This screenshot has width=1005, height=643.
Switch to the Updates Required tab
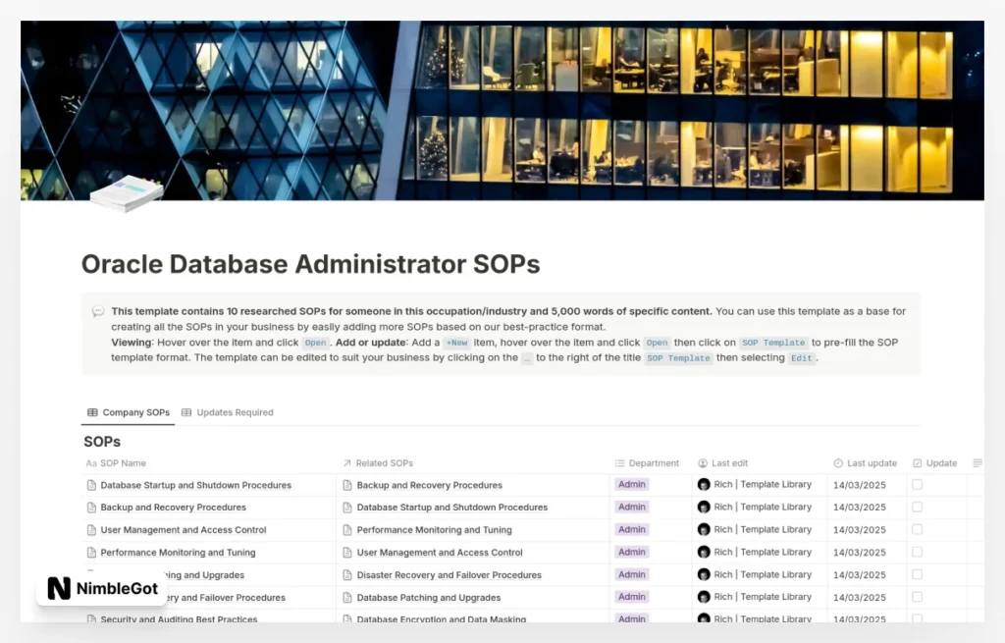coord(228,412)
